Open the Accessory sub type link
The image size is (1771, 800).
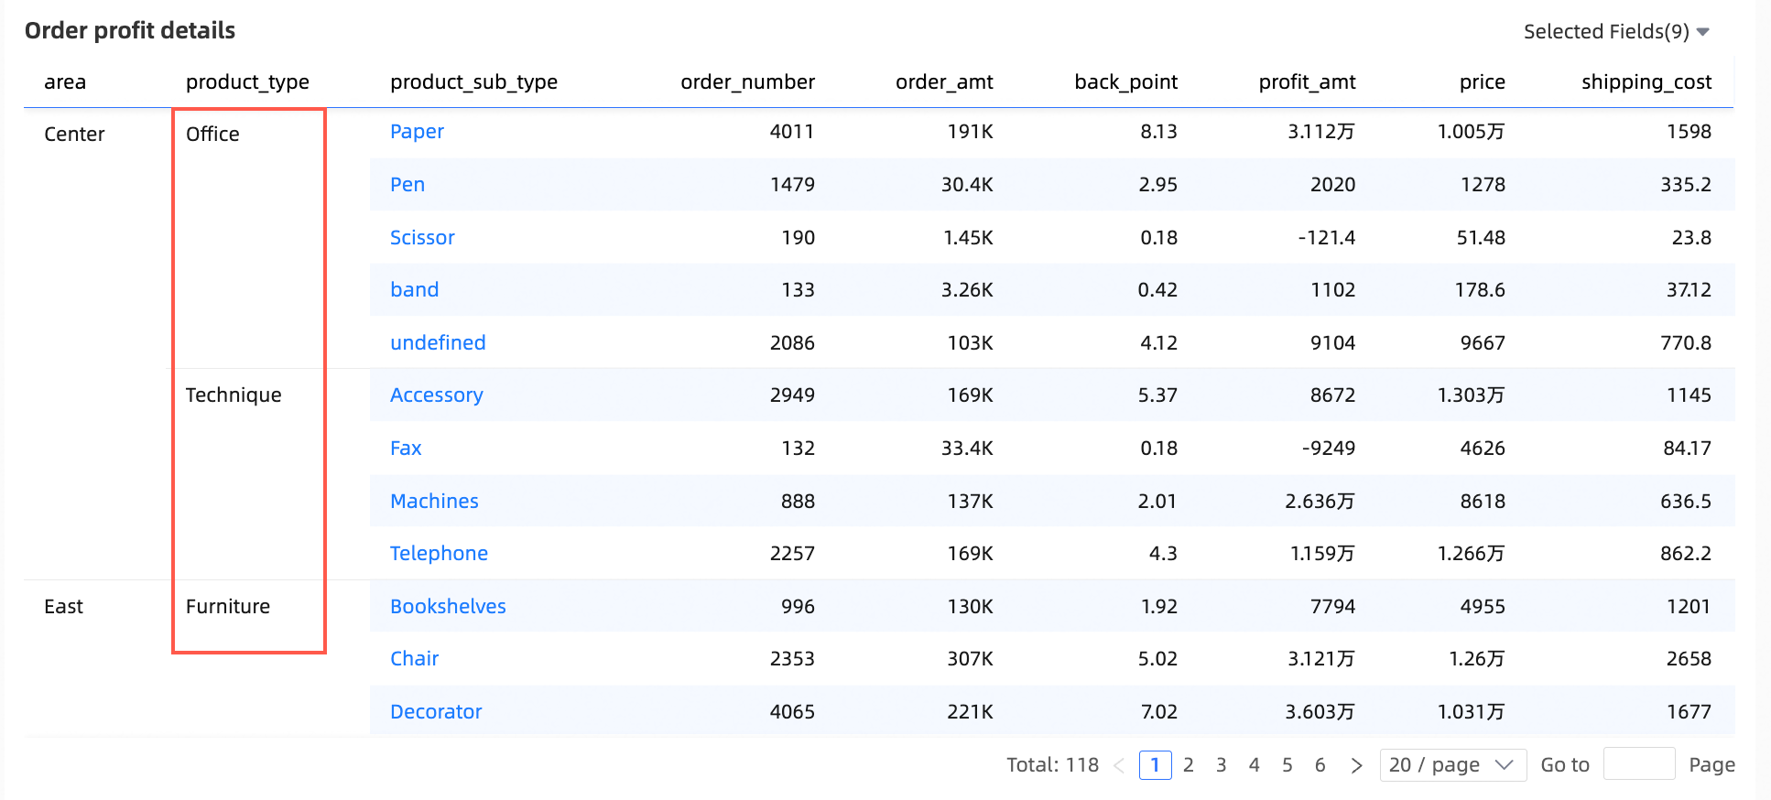pos(436,395)
